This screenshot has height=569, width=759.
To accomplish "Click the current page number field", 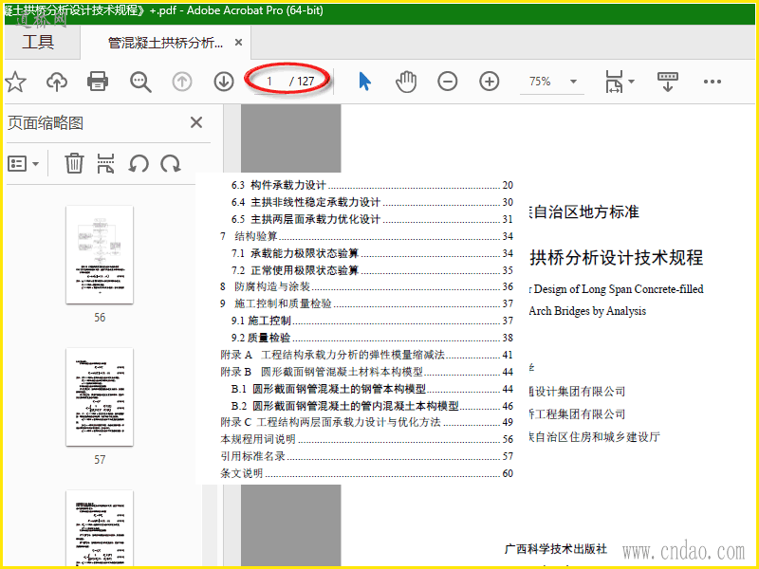I will coord(270,82).
